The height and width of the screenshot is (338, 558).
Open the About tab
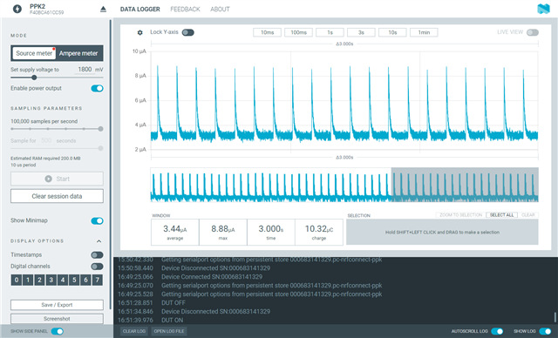pos(220,10)
